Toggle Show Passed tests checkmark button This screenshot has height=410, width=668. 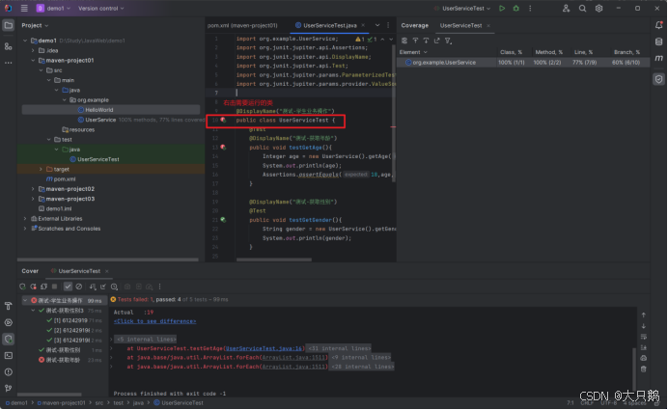(68, 287)
